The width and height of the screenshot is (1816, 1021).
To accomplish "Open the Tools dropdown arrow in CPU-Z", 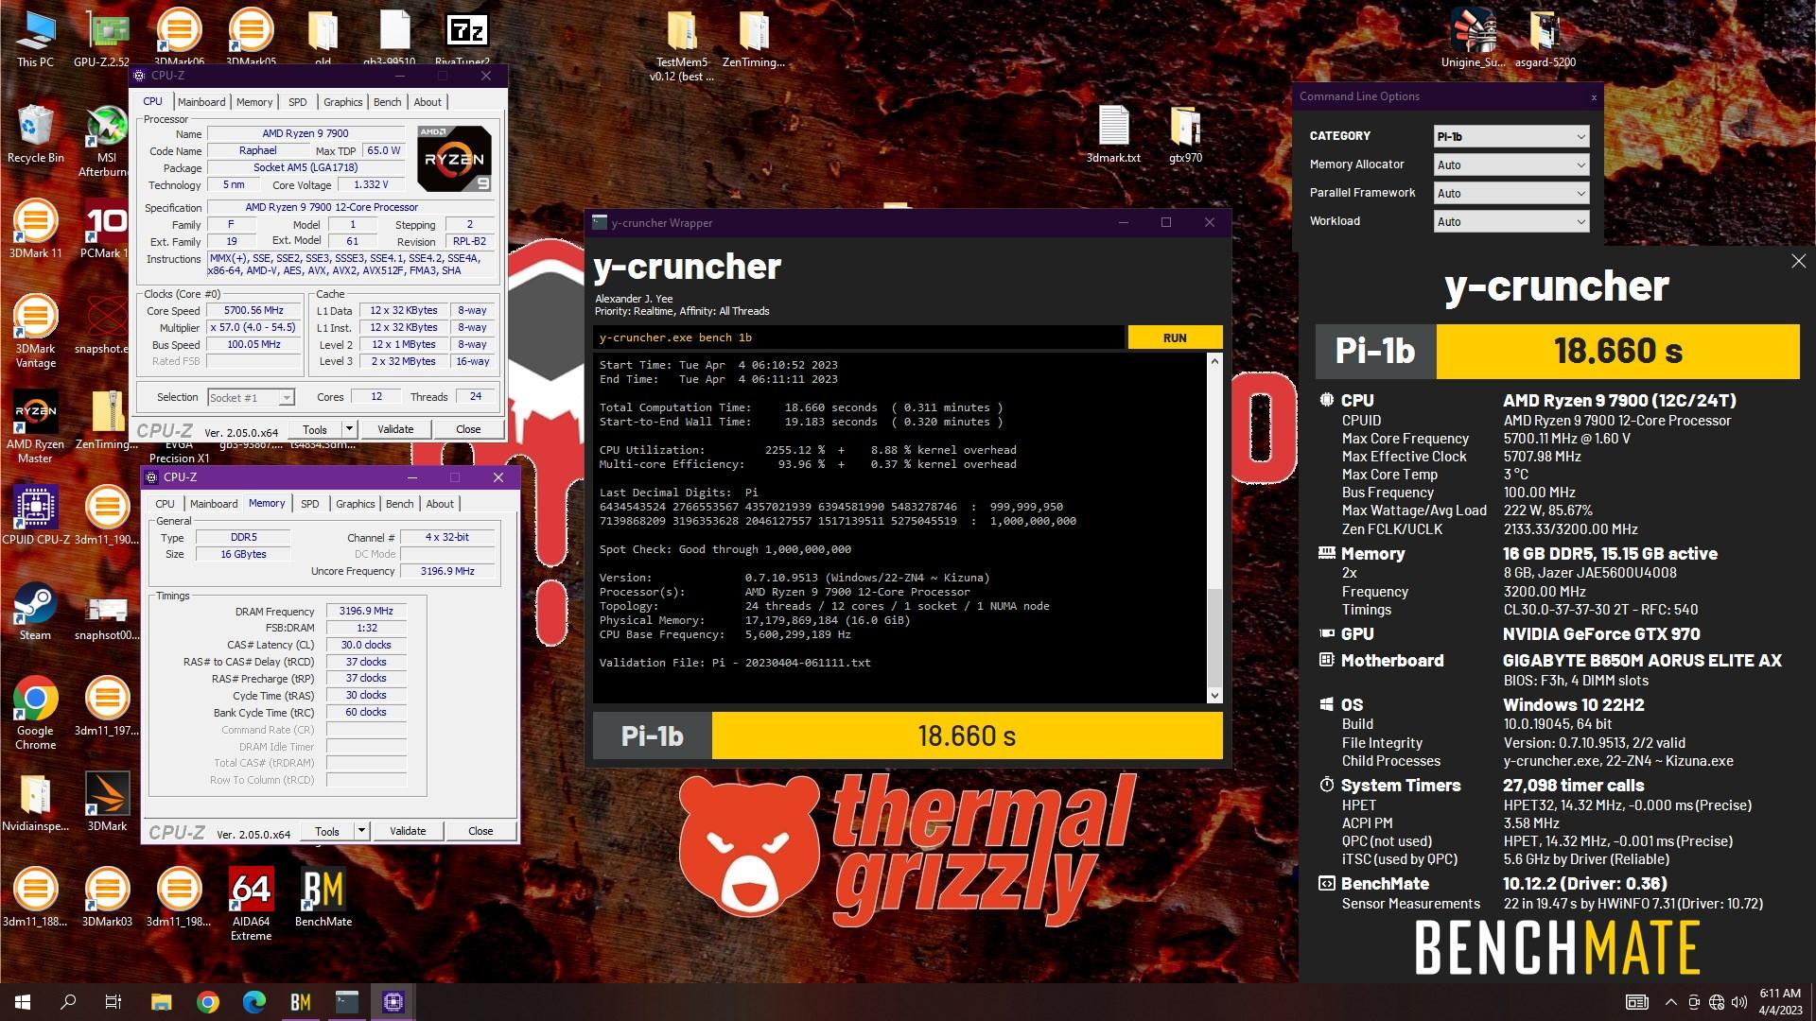I will tap(349, 429).
